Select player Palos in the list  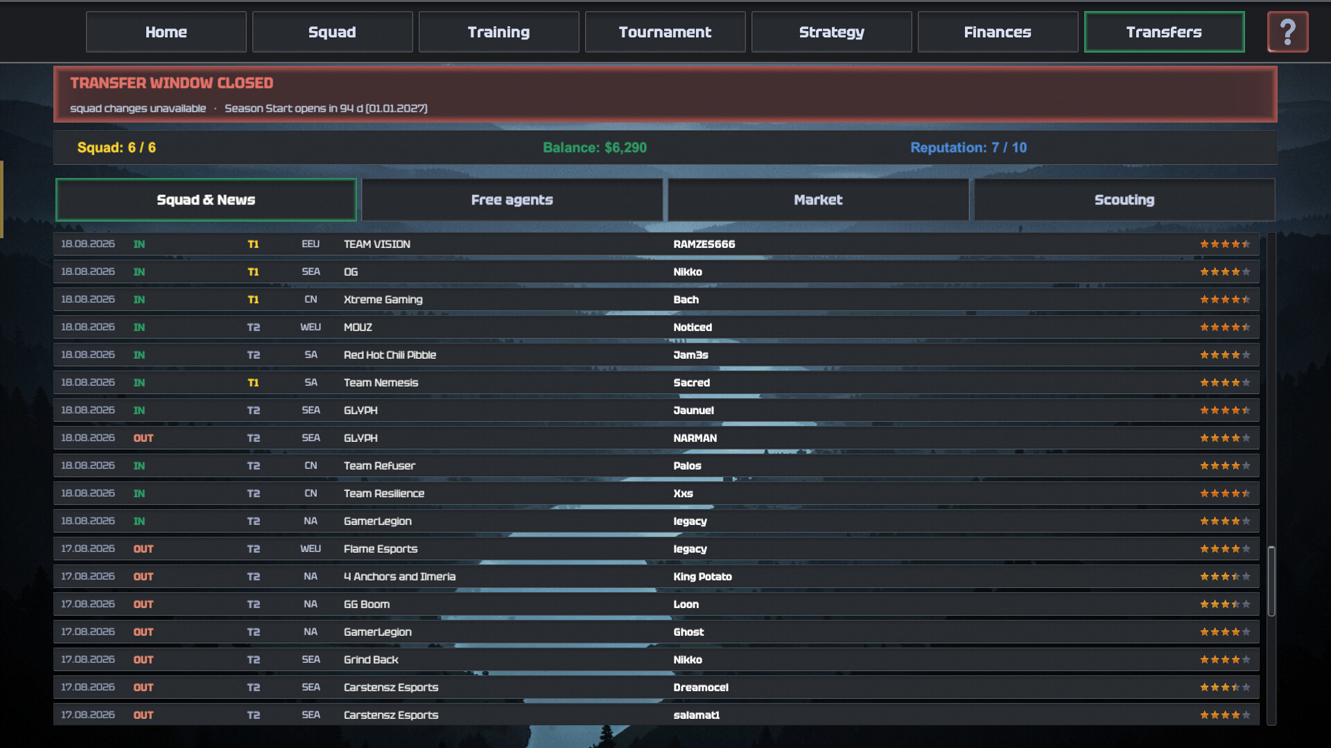point(688,465)
